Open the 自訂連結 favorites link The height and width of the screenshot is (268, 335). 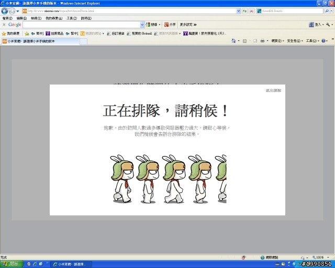pos(116,33)
